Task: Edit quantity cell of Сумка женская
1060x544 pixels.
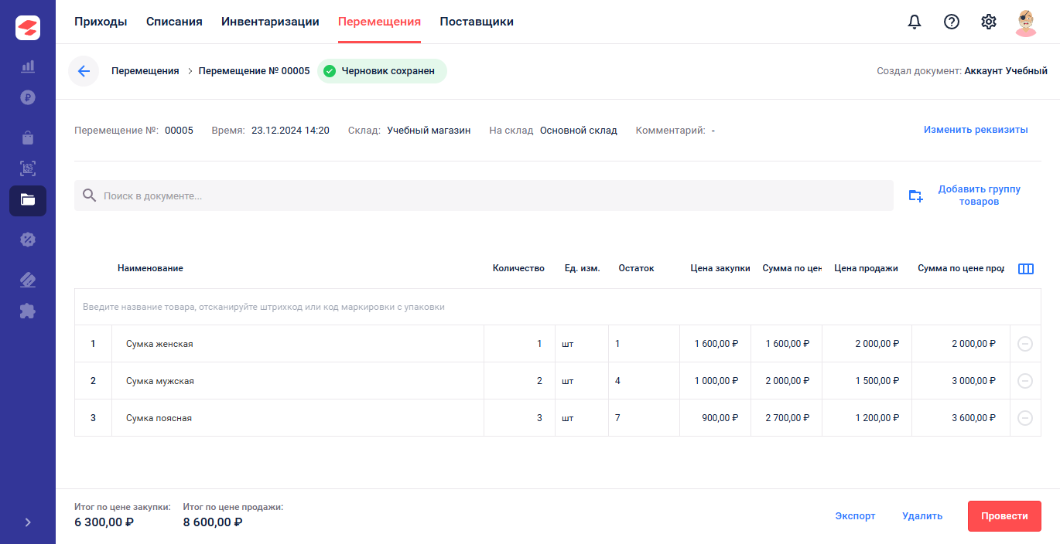Action: click(519, 344)
